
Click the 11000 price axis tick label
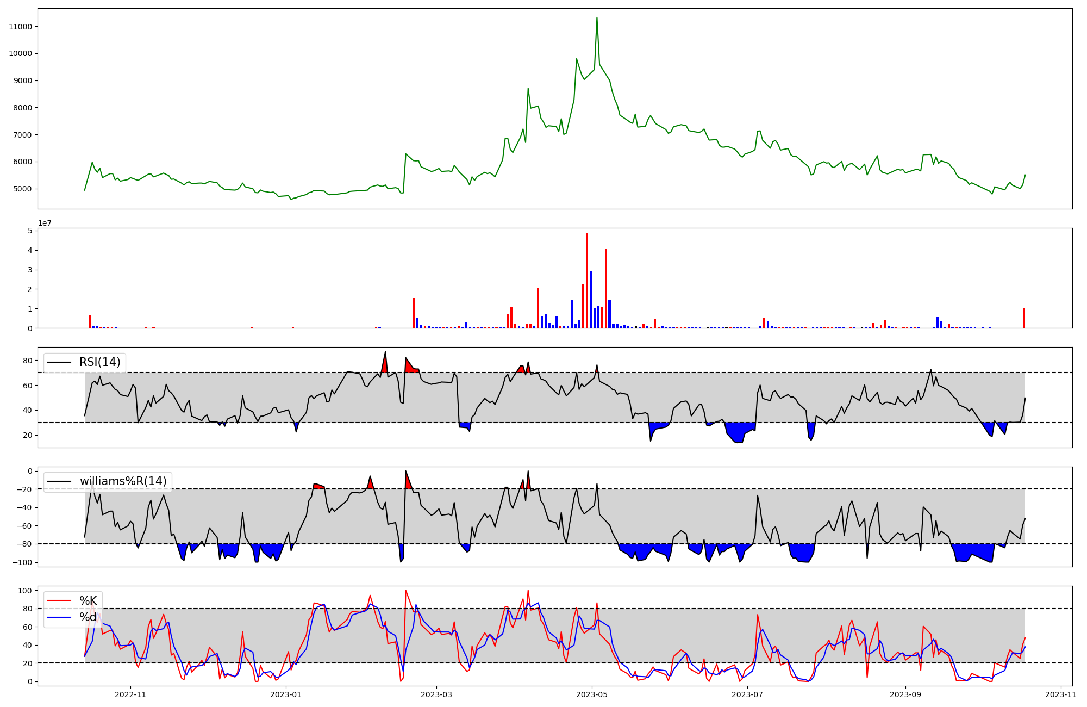pos(20,27)
